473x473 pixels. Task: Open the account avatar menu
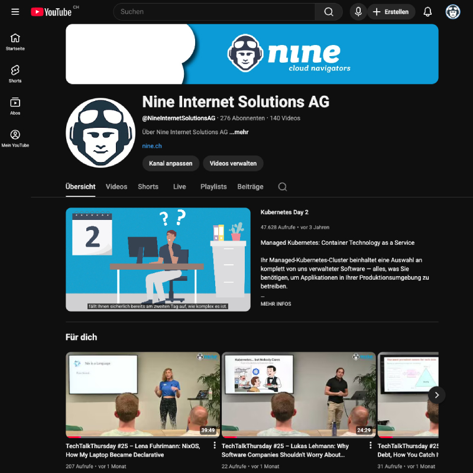(x=453, y=12)
